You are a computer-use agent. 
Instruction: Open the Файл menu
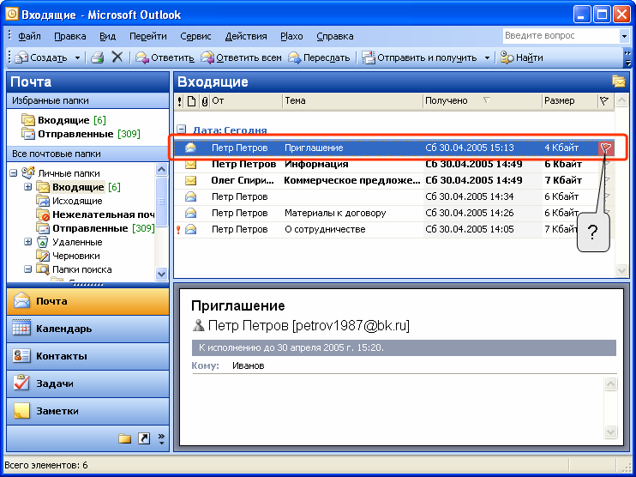pyautogui.click(x=29, y=36)
